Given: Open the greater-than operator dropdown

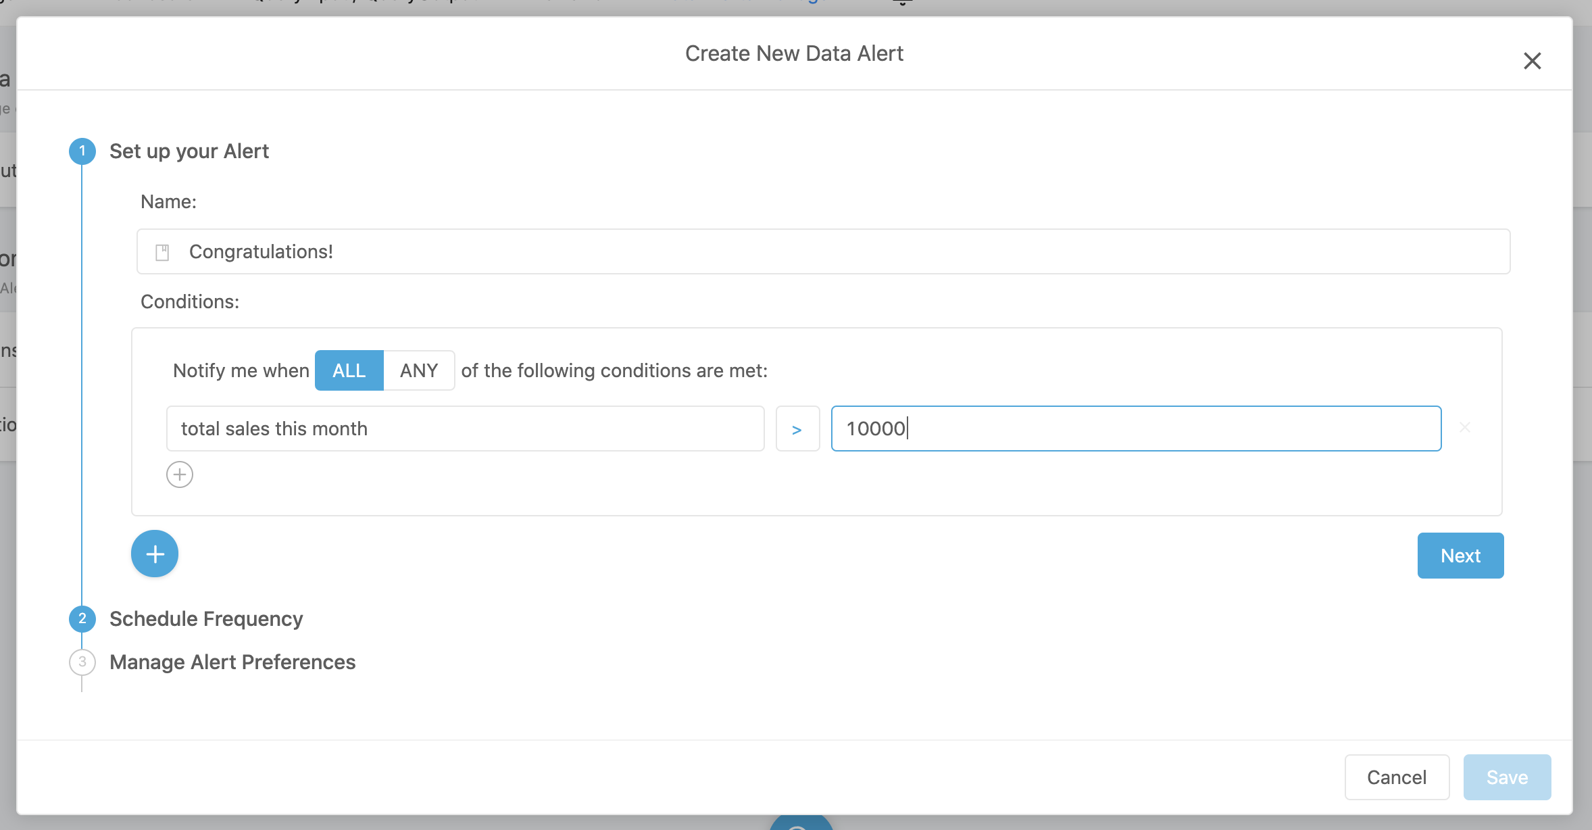Looking at the screenshot, I should (x=797, y=429).
